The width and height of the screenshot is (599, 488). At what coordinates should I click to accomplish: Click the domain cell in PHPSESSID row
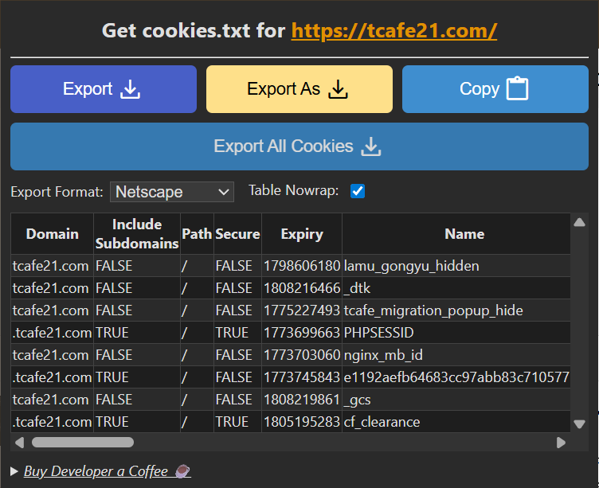[53, 333]
